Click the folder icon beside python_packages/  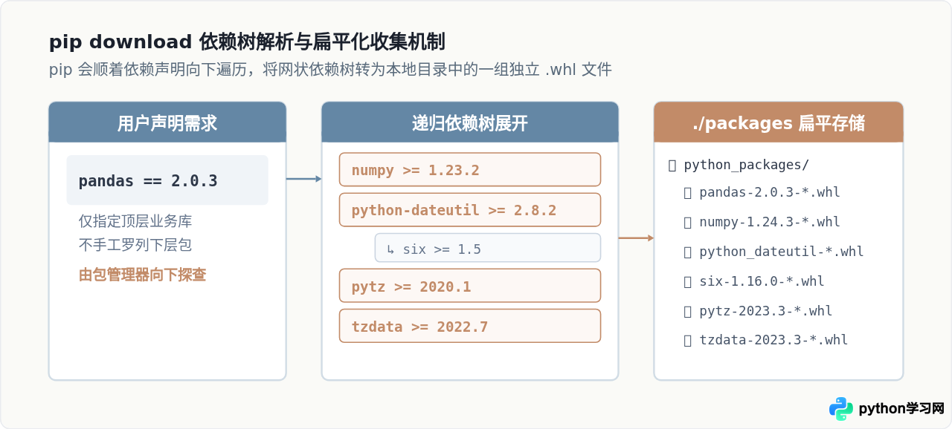tap(672, 165)
